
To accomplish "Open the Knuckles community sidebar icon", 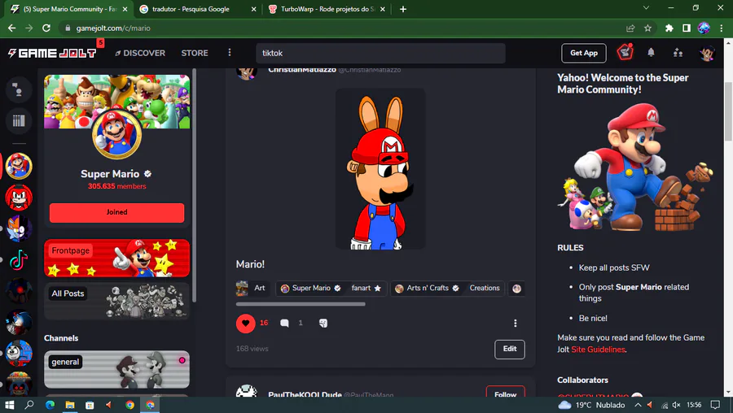I will tap(19, 197).
